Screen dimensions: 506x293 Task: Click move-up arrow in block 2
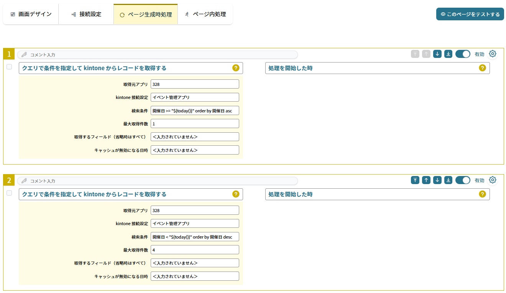pos(426,180)
